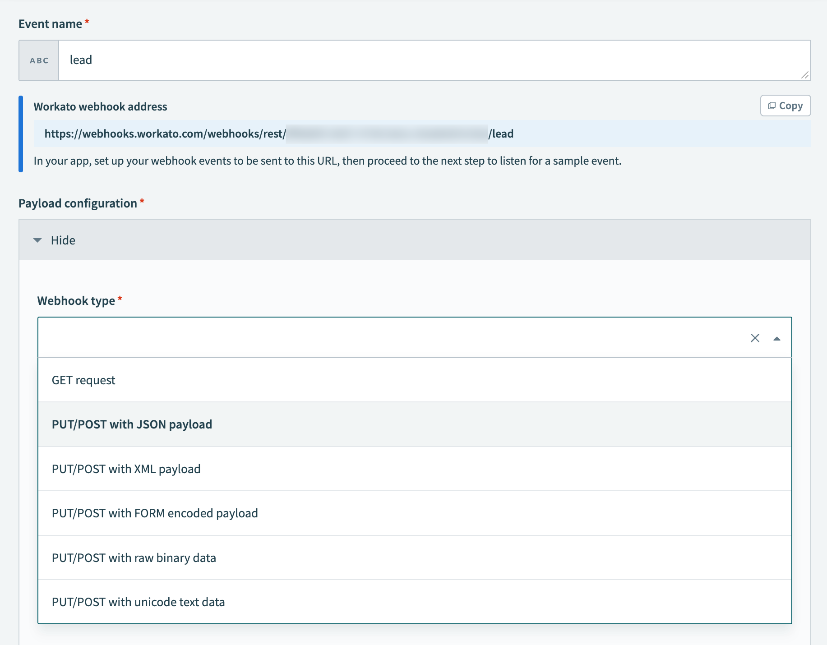
Task: Choose PUT/POST with XML payload option
Action: point(126,469)
